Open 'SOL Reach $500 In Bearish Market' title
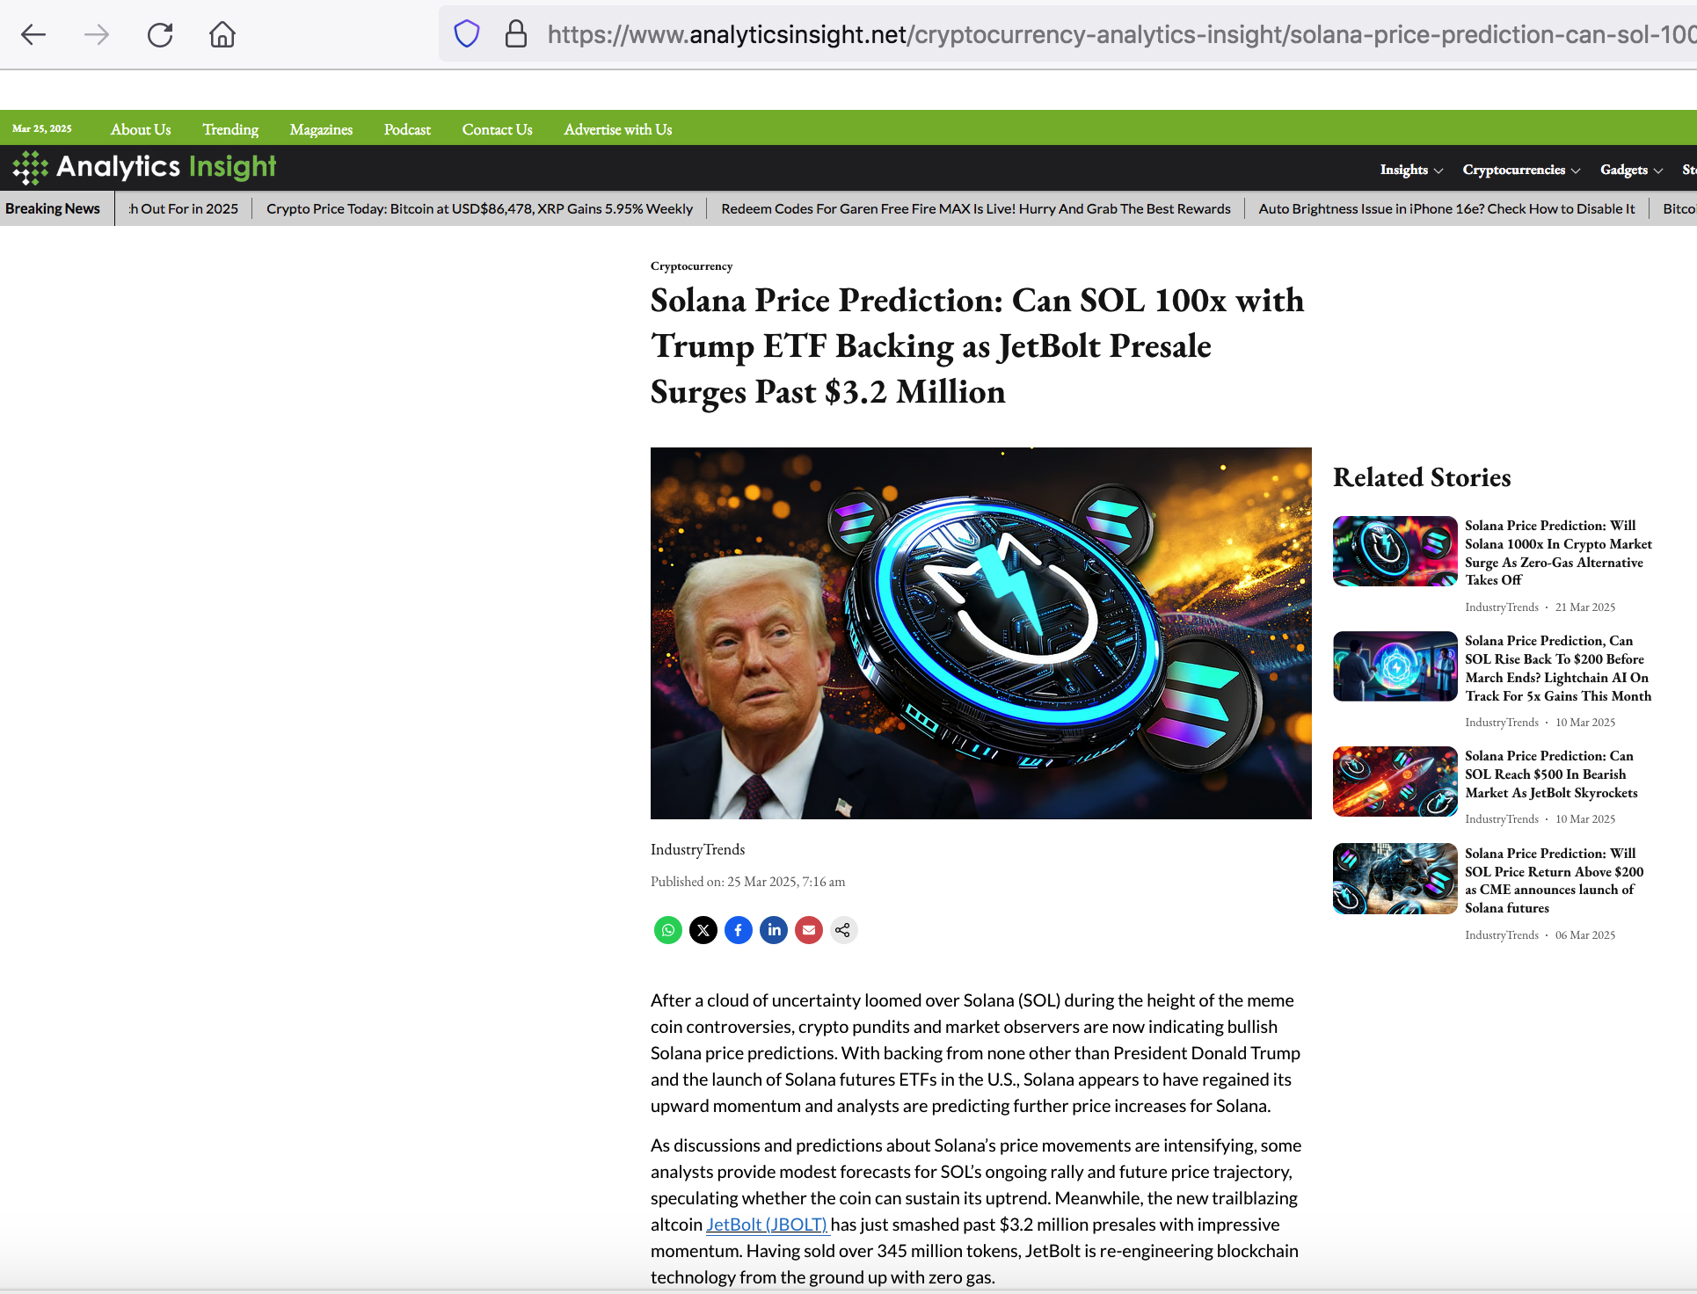This screenshot has width=1697, height=1294. [x=1551, y=774]
